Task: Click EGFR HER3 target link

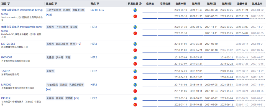Action: [x=97, y=10]
